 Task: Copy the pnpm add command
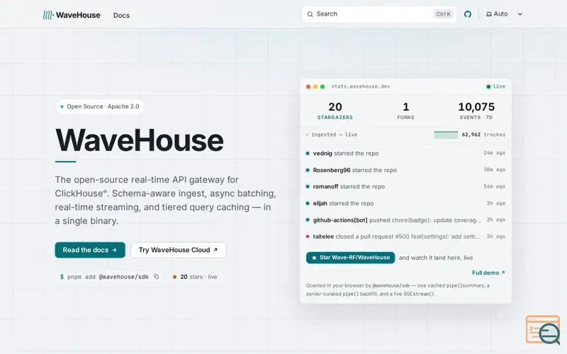click(x=156, y=277)
